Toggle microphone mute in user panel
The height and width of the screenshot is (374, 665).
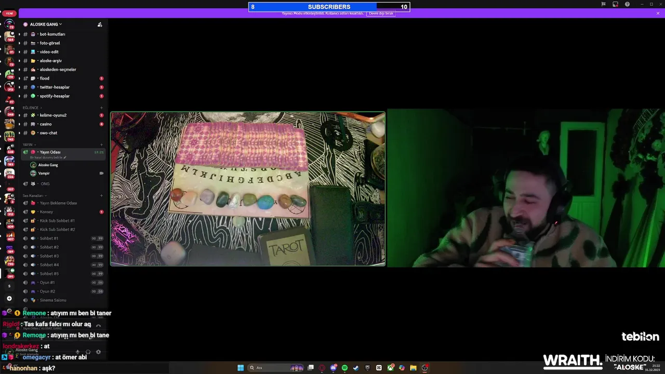point(77,352)
